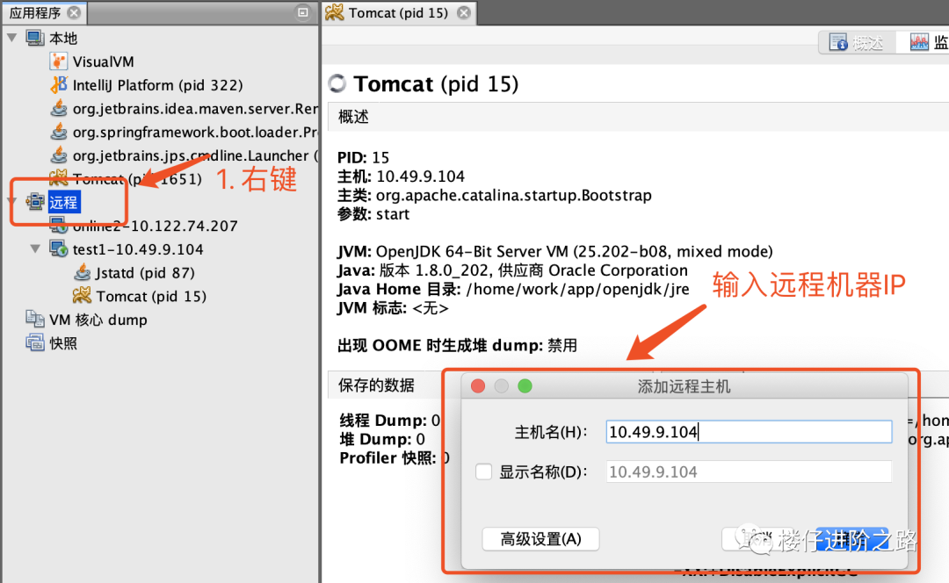
Task: Select Tomcat (pid 15) in tree
Action: click(x=151, y=297)
